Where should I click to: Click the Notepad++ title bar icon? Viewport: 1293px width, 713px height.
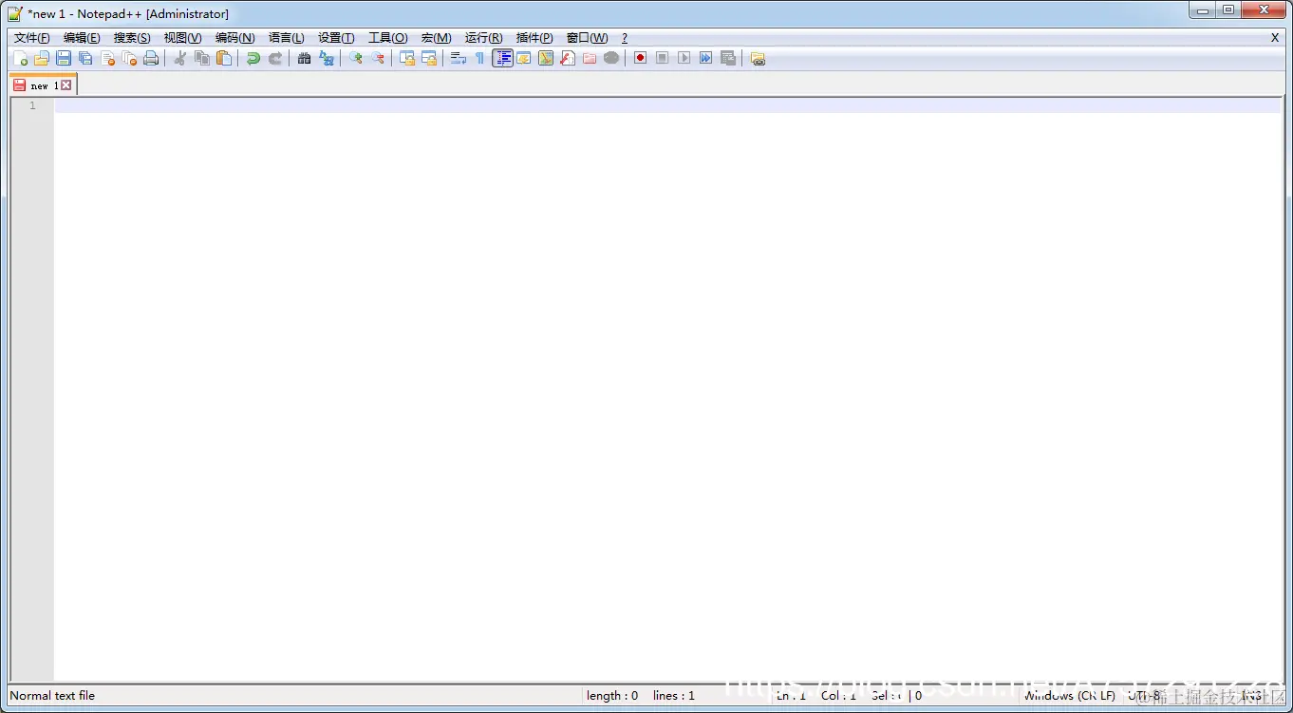15,13
